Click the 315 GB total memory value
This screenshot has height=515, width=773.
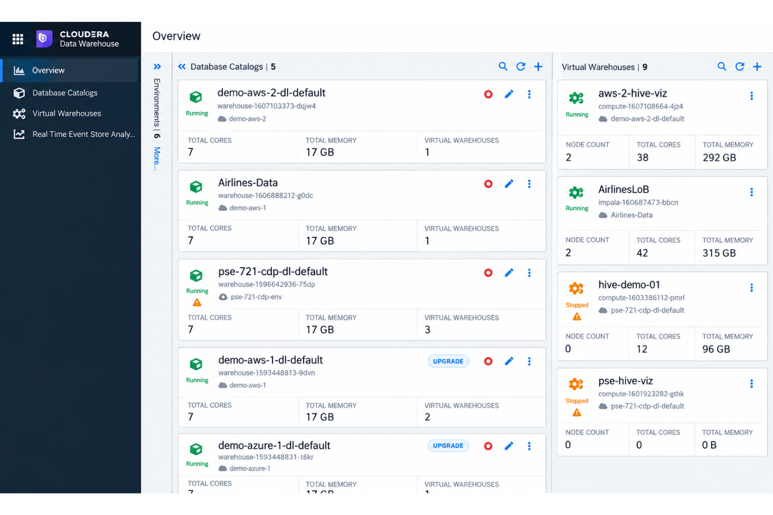pos(719,253)
